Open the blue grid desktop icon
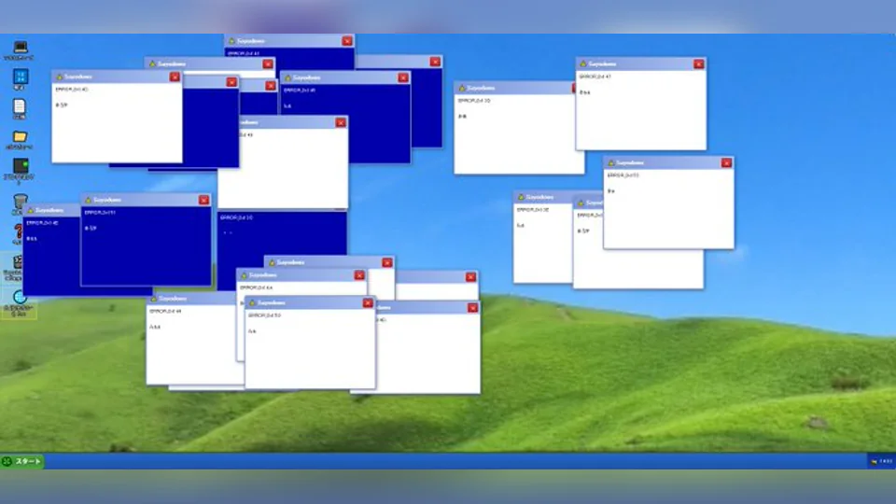This screenshot has width=896, height=504. click(x=20, y=77)
